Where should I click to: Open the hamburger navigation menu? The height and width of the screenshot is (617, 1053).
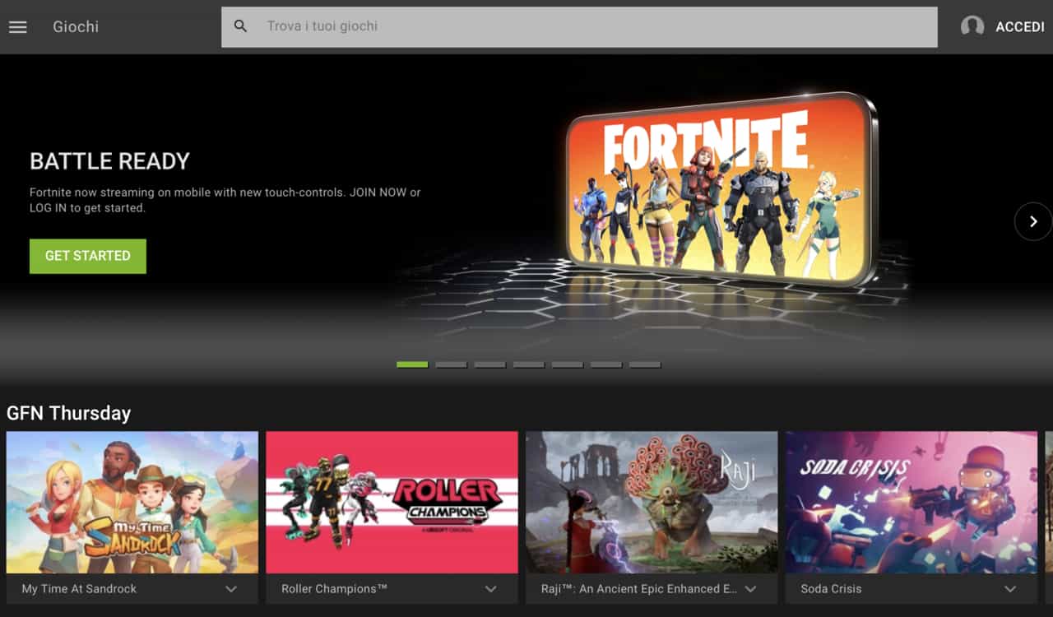(x=18, y=27)
